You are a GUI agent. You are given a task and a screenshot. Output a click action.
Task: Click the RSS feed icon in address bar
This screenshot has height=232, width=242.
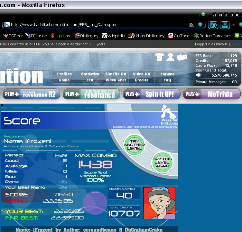tap(191, 25)
